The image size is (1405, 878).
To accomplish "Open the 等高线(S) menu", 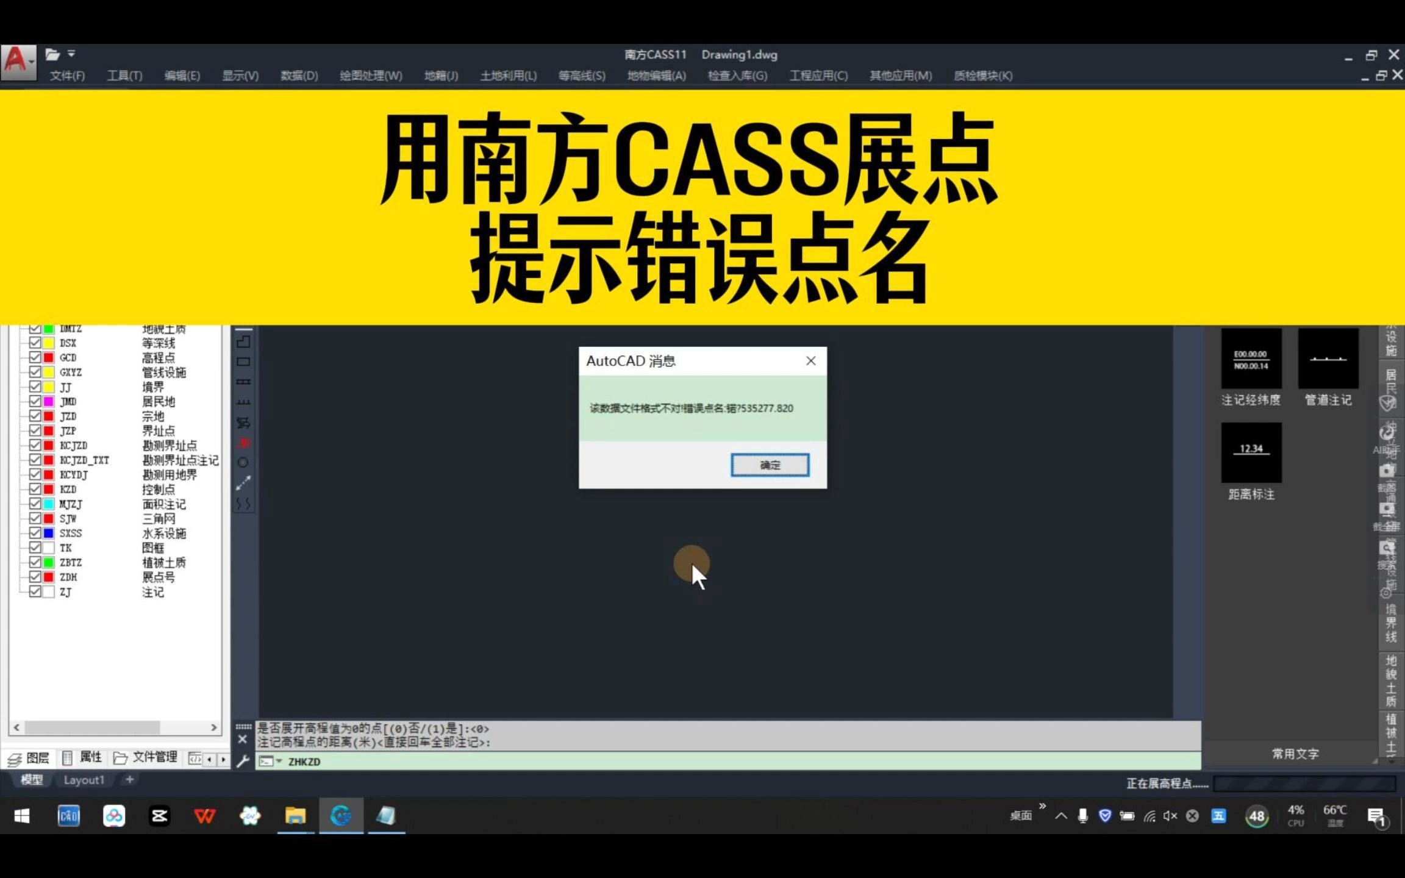I will [x=582, y=76].
